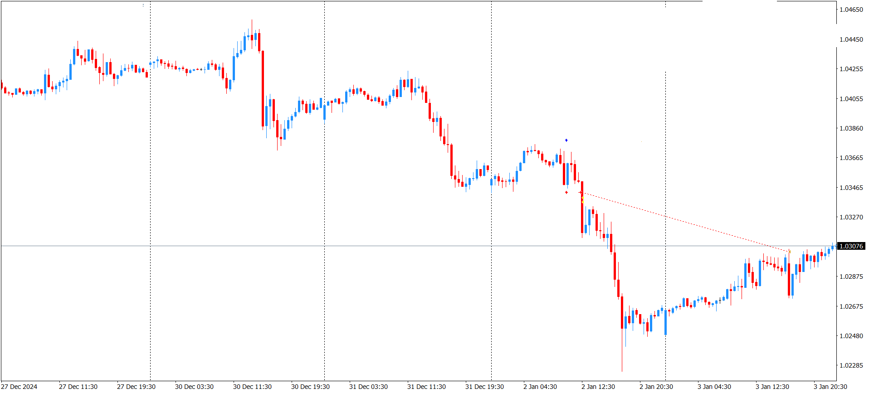
Task: Click the outlined red arrow at the dashed line's start
Action: [x=581, y=193]
